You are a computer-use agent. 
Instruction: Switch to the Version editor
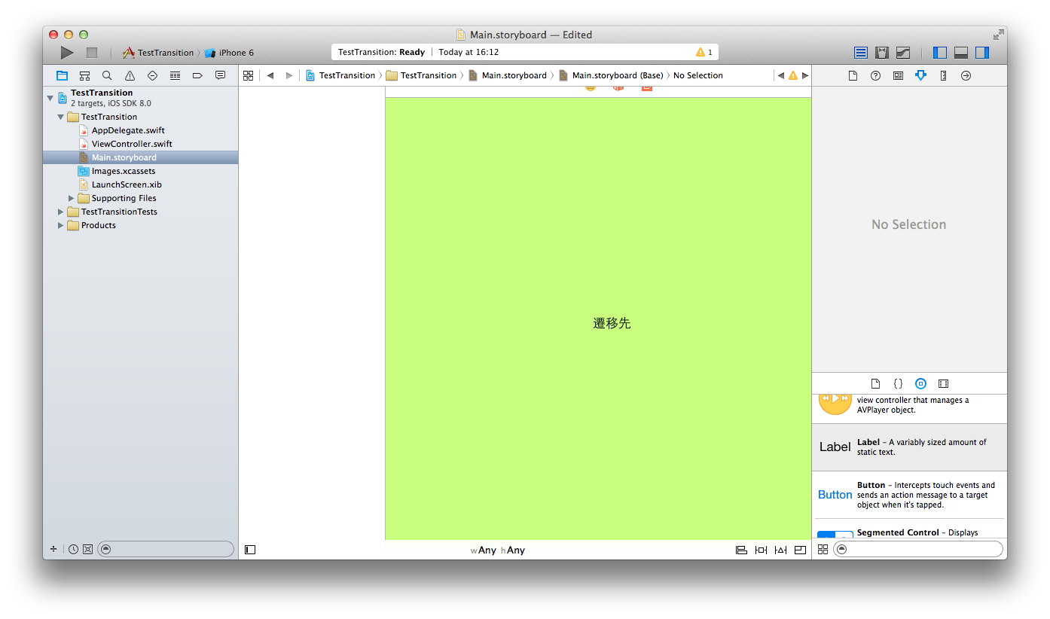[903, 53]
